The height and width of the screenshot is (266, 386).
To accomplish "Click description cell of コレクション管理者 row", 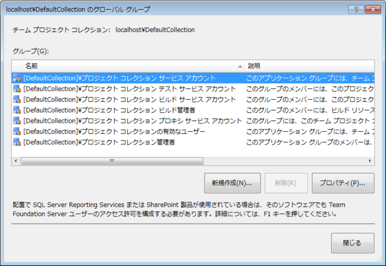I will click(310, 142).
